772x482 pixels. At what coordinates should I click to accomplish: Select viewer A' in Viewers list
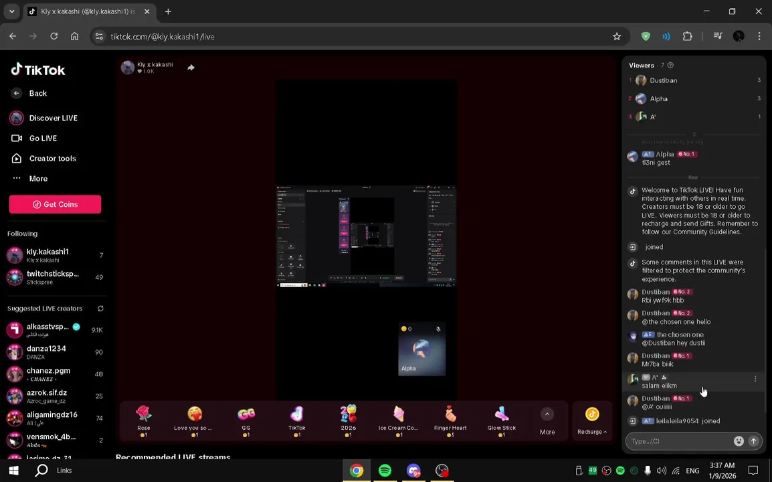(694, 116)
